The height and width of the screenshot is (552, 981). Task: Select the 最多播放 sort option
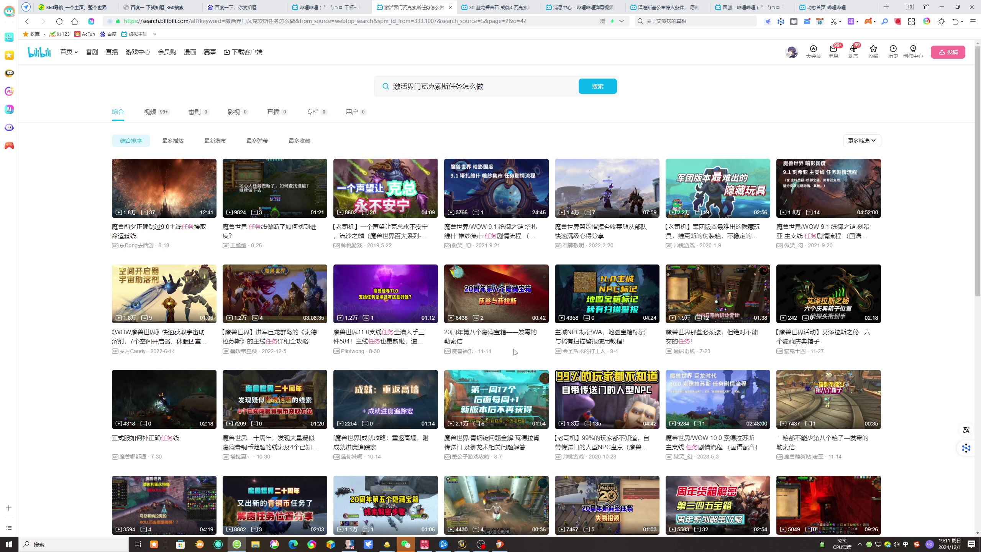[x=173, y=141]
